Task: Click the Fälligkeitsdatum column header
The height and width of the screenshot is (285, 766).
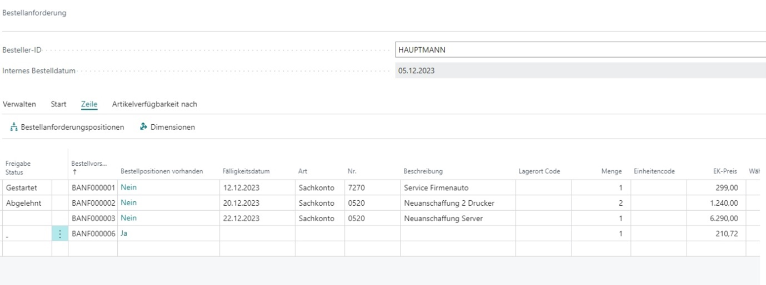Action: (x=246, y=171)
